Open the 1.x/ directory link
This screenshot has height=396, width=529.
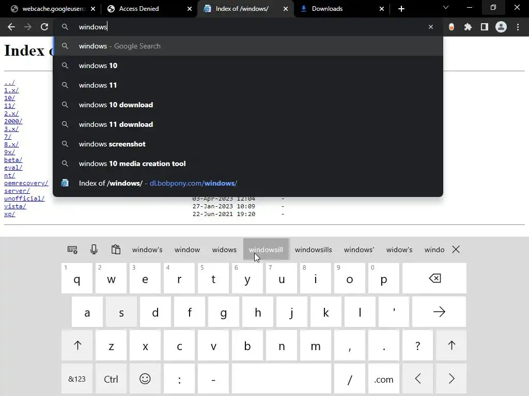click(x=11, y=90)
